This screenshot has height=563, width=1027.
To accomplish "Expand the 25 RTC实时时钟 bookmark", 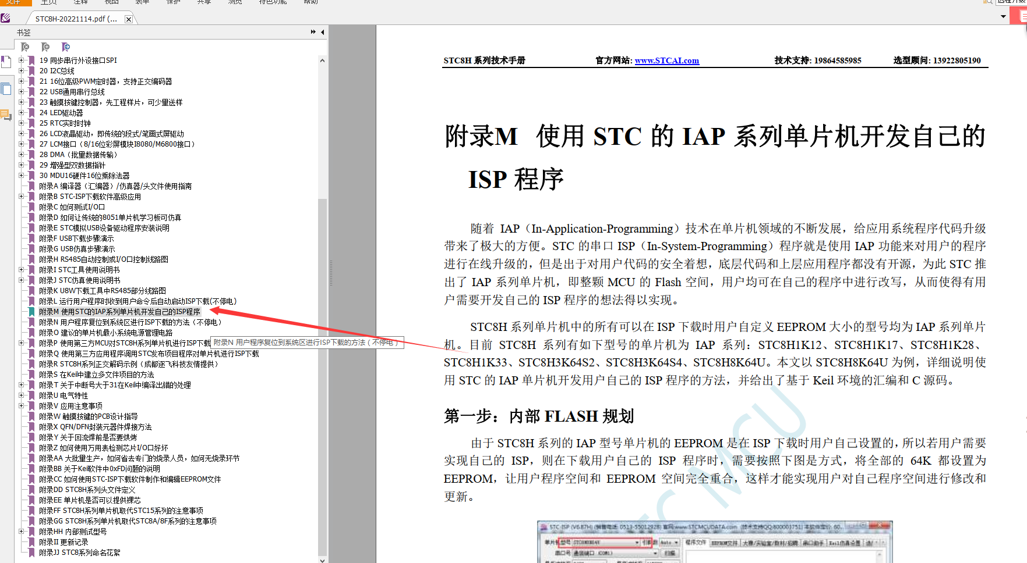I will tap(22, 123).
